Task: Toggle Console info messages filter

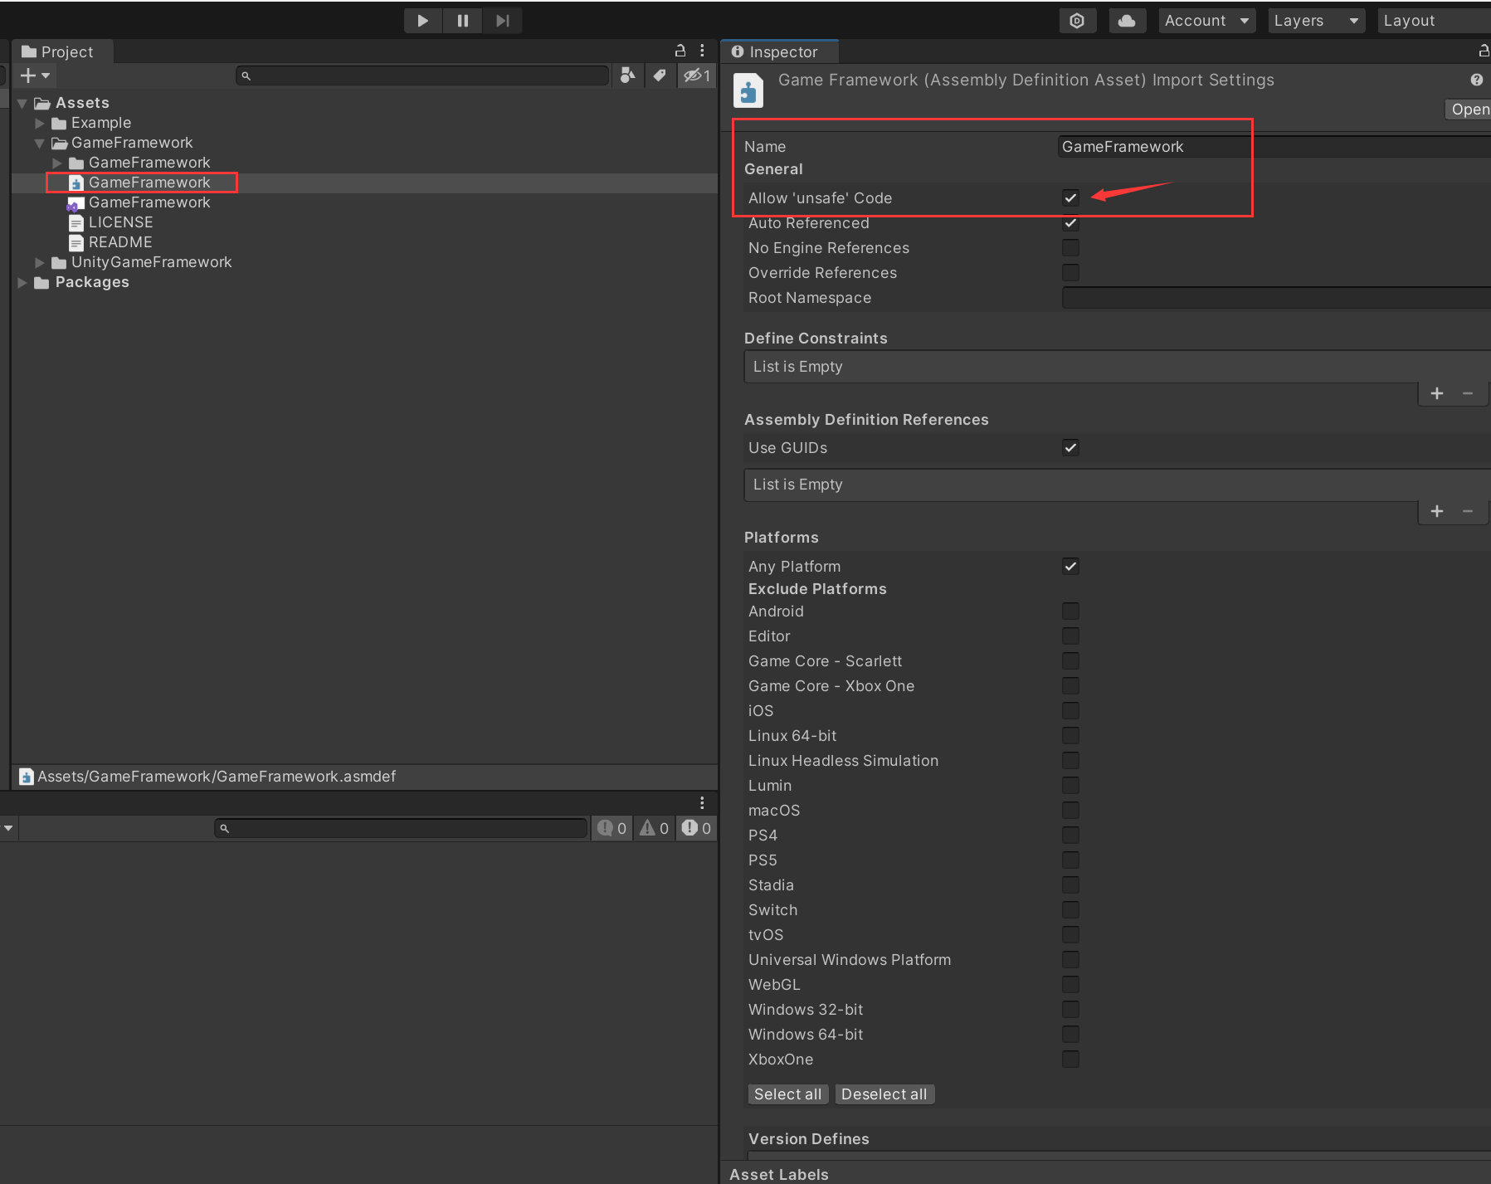Action: (x=612, y=828)
